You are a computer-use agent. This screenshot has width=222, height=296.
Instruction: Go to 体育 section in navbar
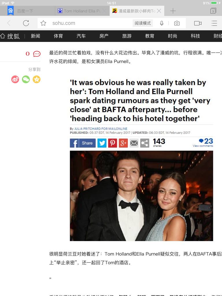58,36
